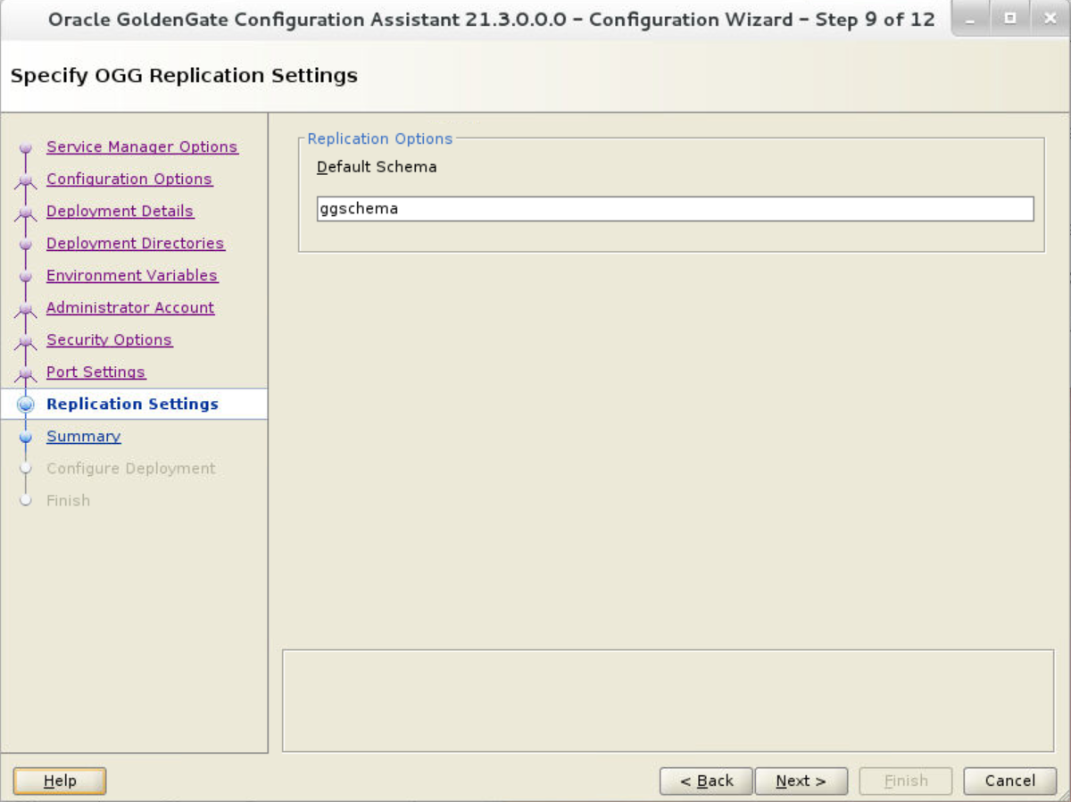
Task: Click the empty message pane at bottom
Action: click(668, 701)
